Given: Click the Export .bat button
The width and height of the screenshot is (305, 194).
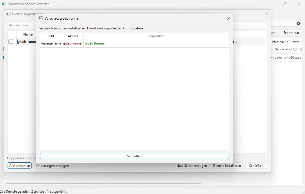Looking at the screenshot, I should [291, 32].
